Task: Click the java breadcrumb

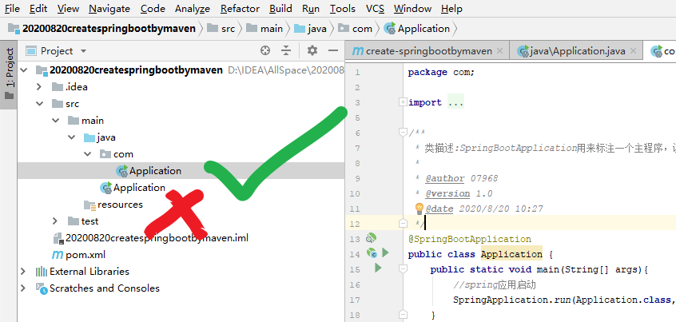Action: pyautogui.click(x=310, y=29)
